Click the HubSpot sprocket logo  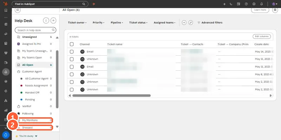[x=6, y=4]
